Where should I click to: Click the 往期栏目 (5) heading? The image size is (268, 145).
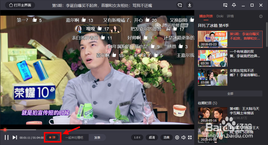pyautogui.click(x=207, y=103)
